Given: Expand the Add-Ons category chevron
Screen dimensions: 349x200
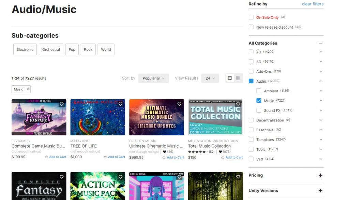Looking at the screenshot, I should [321, 71].
